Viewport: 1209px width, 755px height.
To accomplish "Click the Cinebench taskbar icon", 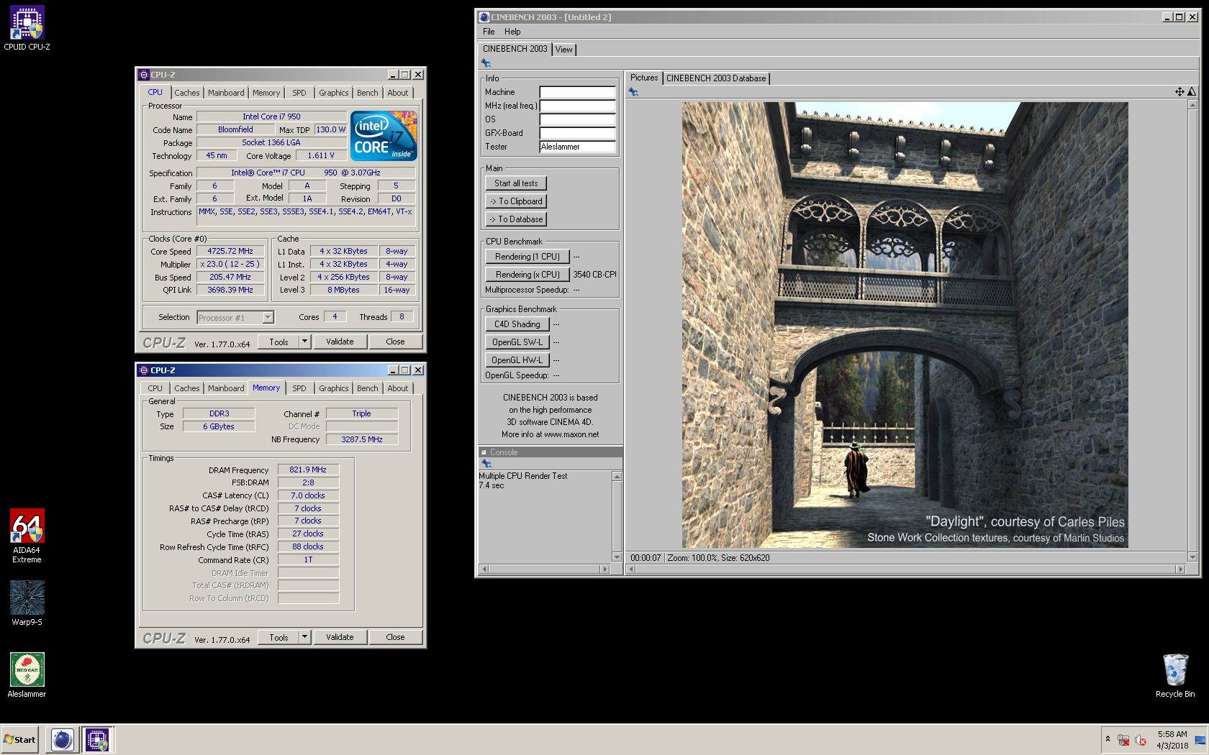I will pos(63,739).
